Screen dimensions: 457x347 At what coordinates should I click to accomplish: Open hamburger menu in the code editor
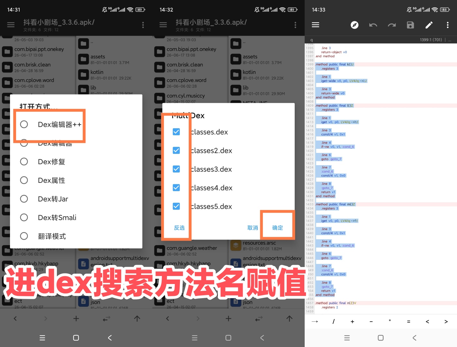click(x=316, y=25)
